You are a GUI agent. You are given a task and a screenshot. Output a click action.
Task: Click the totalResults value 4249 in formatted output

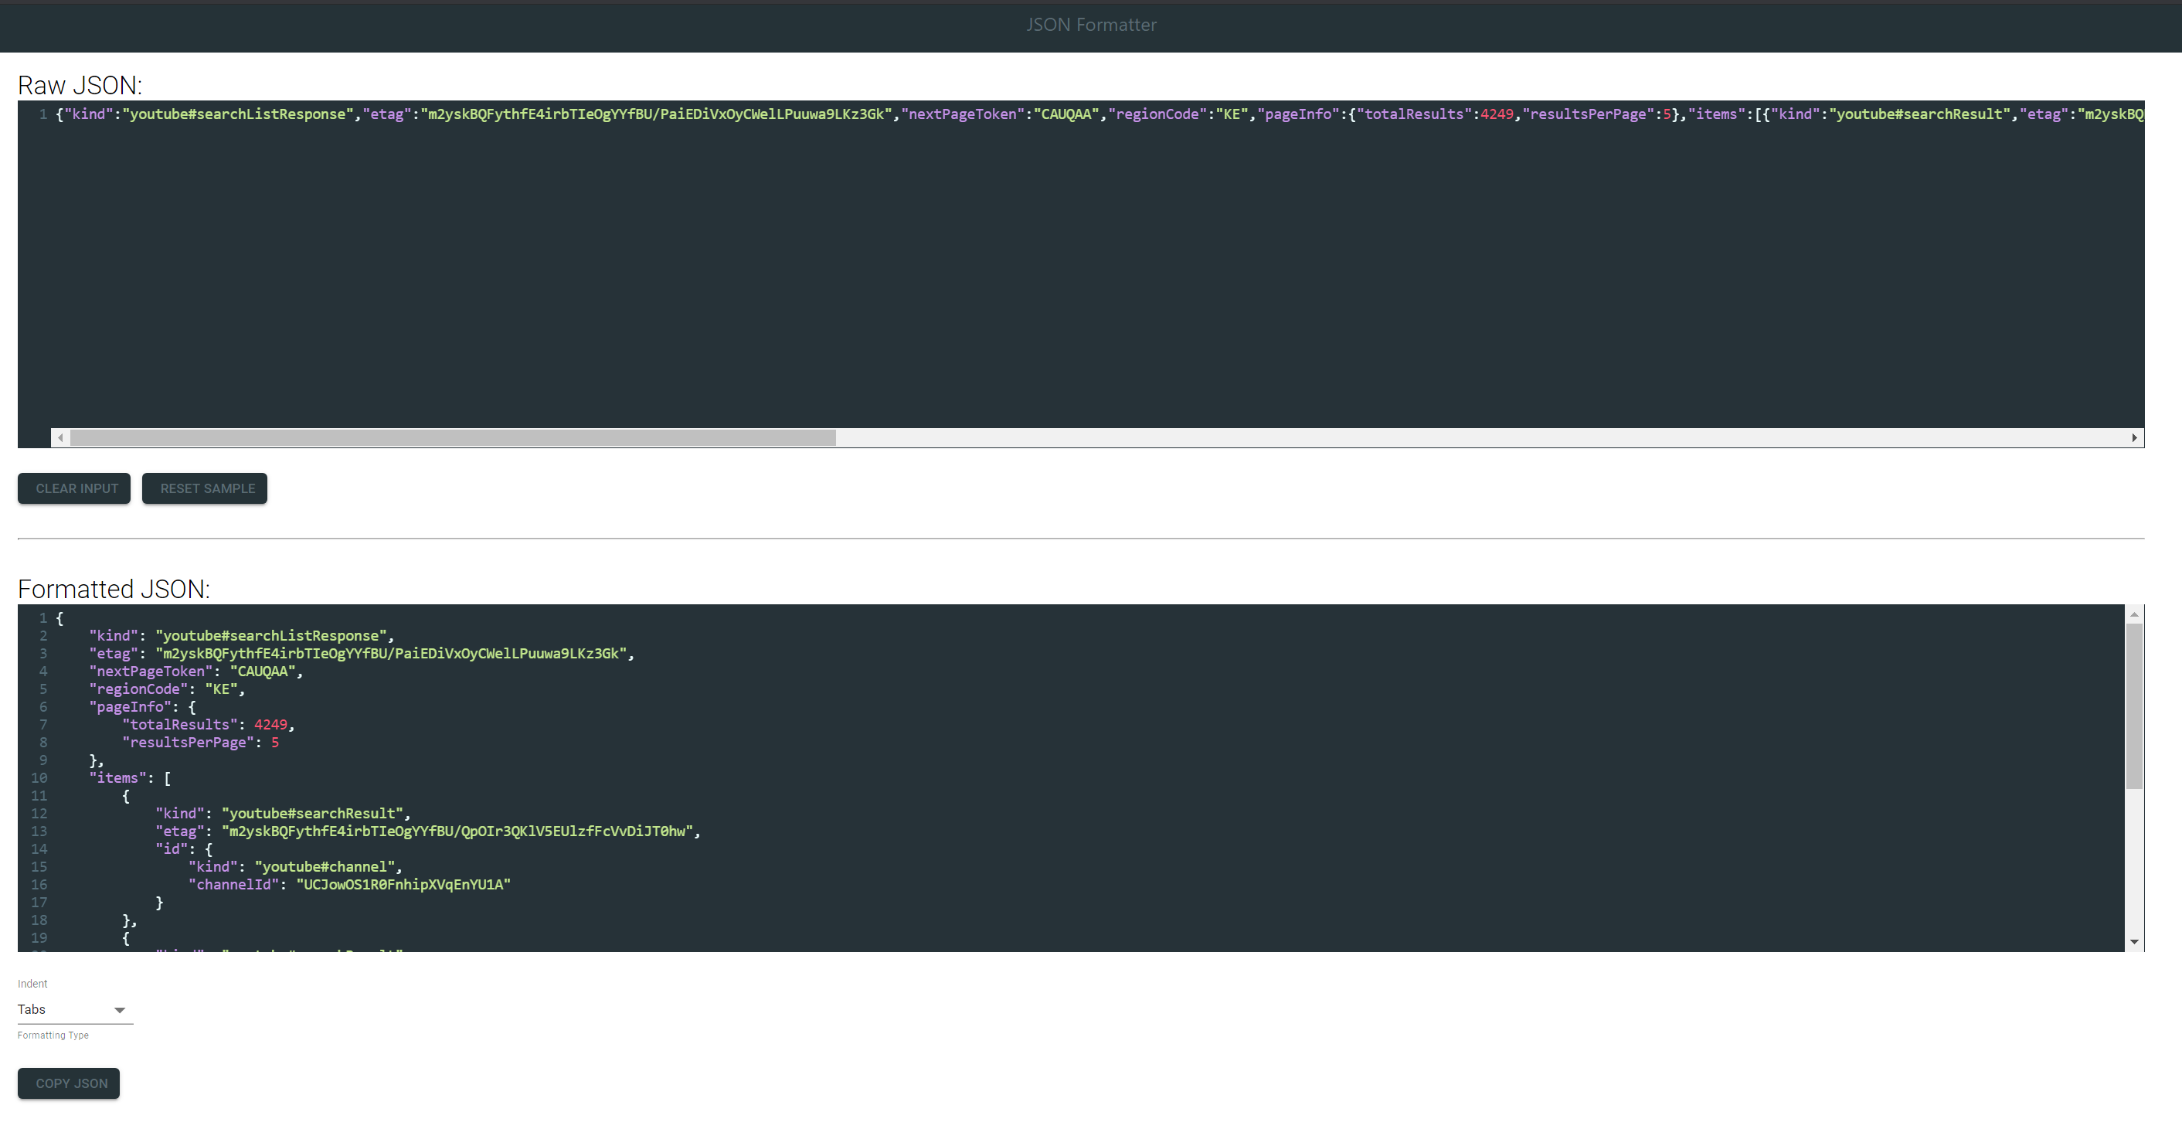pyautogui.click(x=270, y=725)
